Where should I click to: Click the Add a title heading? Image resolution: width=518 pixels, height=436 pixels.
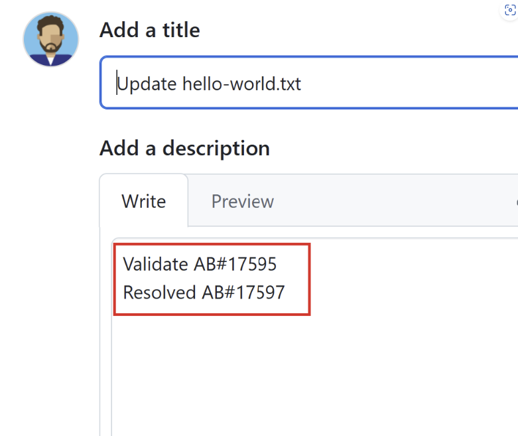point(150,30)
